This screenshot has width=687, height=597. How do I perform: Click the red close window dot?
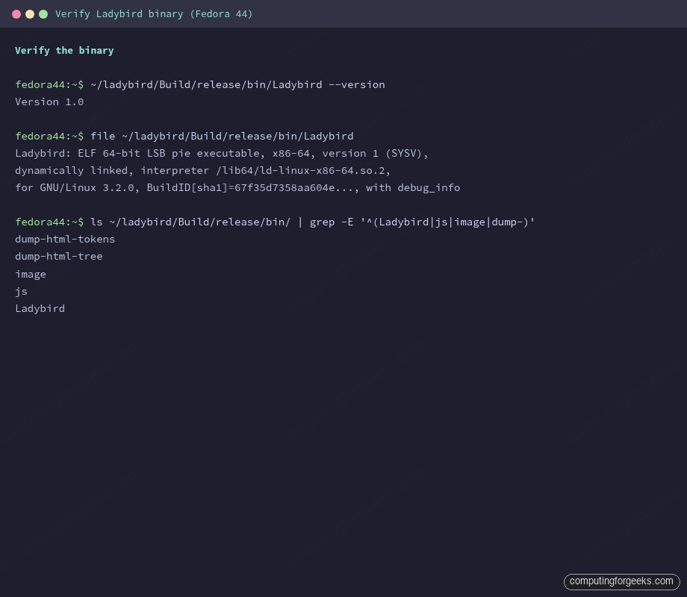tap(16, 14)
